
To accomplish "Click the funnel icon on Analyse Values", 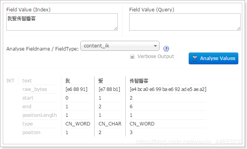I will tap(195, 58).
